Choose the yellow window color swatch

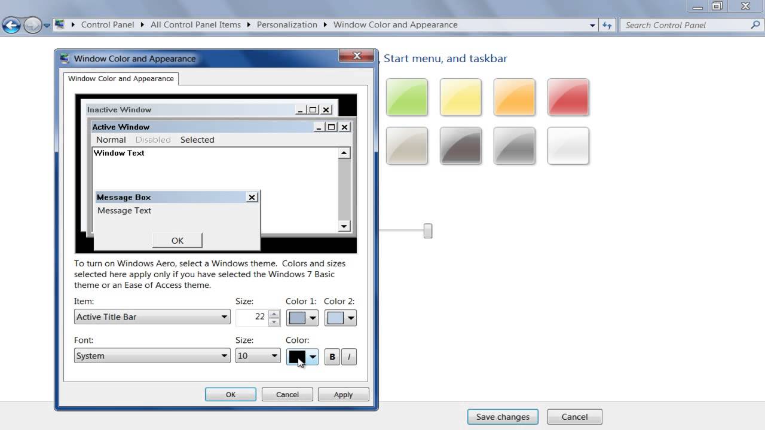coord(461,97)
